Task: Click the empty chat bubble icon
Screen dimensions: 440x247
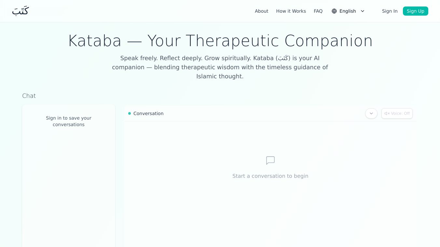Action: [270, 161]
